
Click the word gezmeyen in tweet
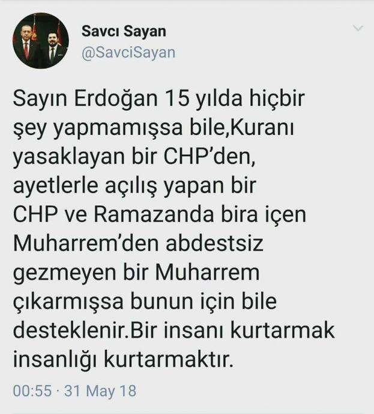point(64,274)
